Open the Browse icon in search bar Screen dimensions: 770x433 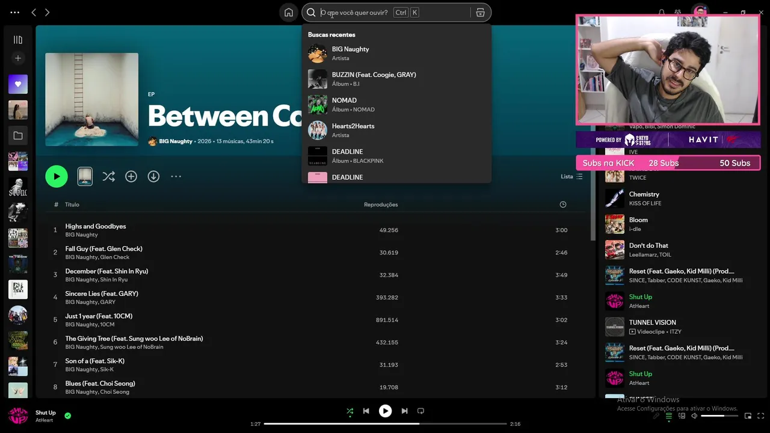tap(480, 13)
